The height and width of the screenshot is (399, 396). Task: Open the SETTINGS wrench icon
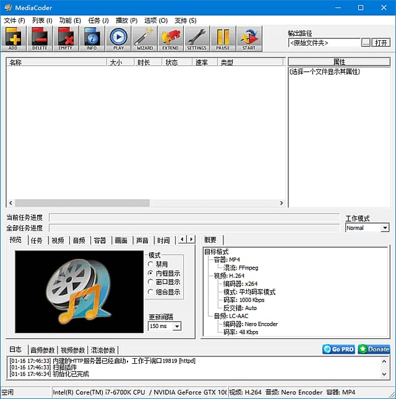tap(197, 38)
